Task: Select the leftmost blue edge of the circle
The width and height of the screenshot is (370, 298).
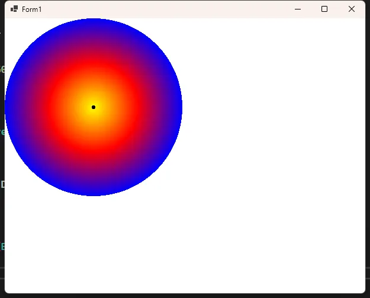Action: point(8,107)
